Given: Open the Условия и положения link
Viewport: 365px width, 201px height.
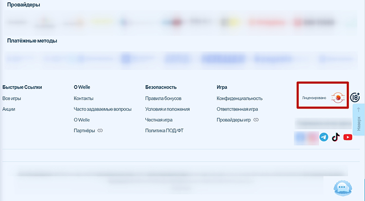Looking at the screenshot, I should tap(167, 109).
